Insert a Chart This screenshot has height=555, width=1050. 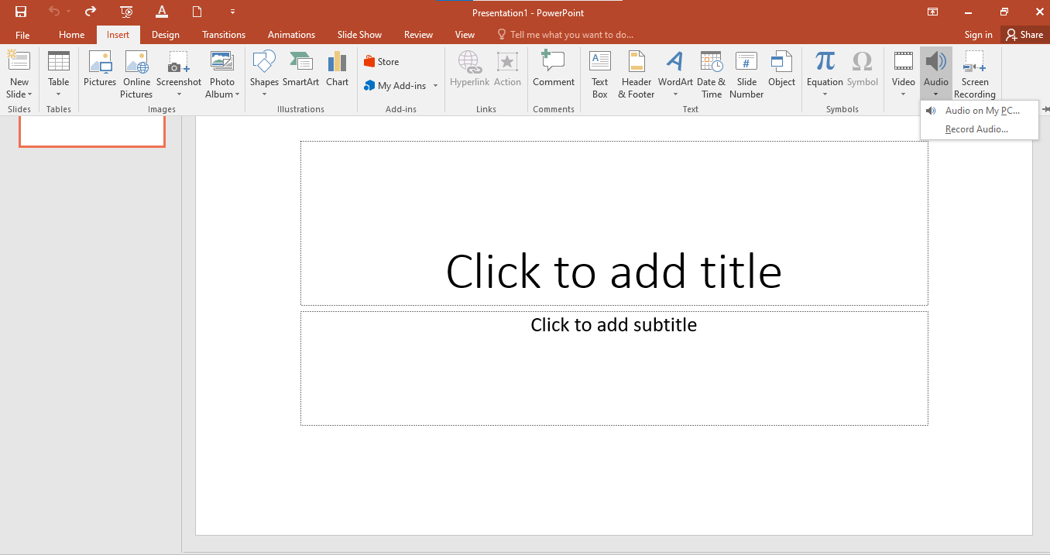(x=337, y=70)
